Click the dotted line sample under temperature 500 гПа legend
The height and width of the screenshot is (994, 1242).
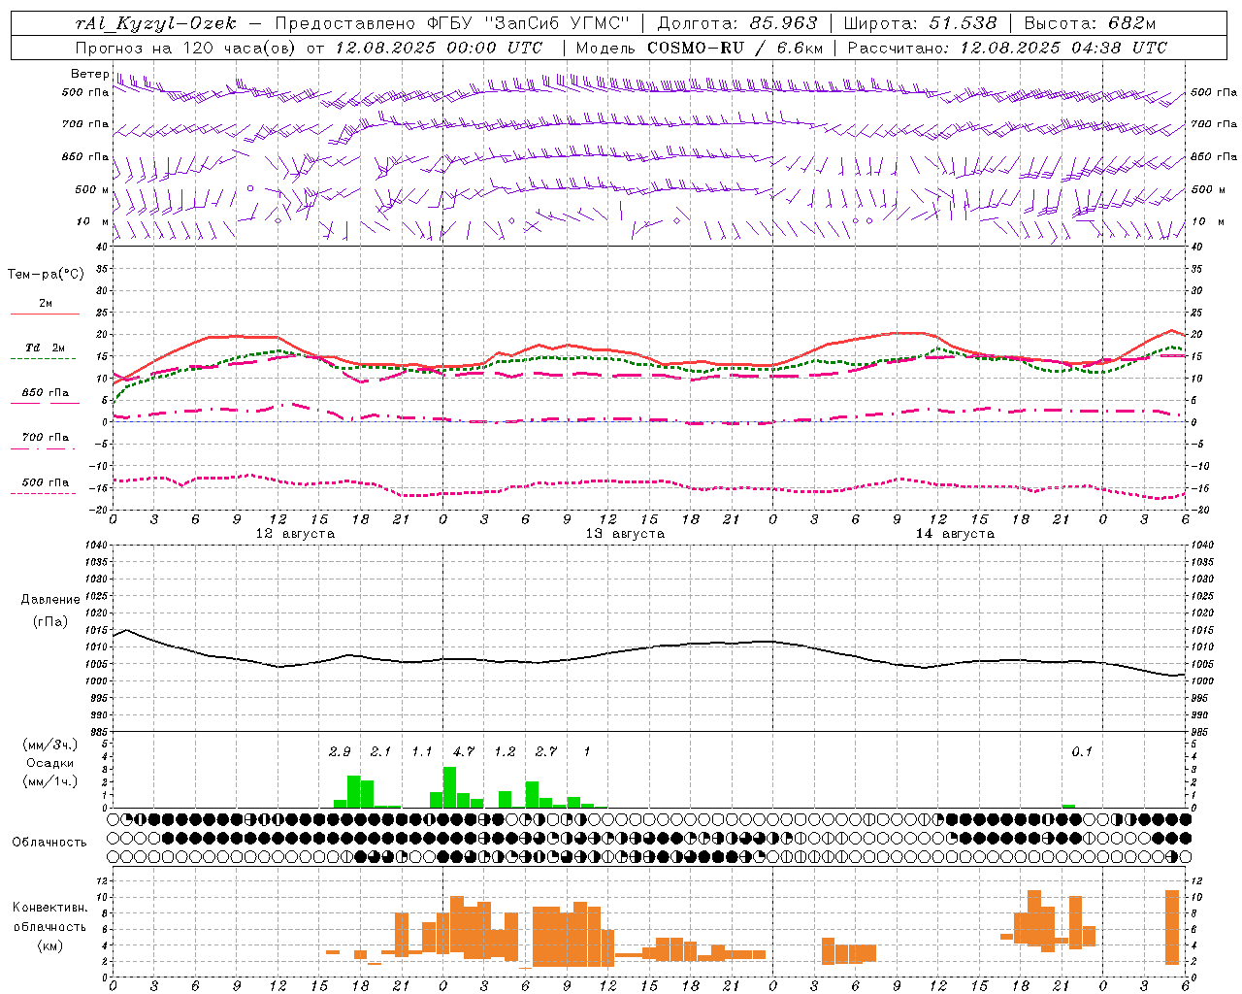click(x=43, y=493)
